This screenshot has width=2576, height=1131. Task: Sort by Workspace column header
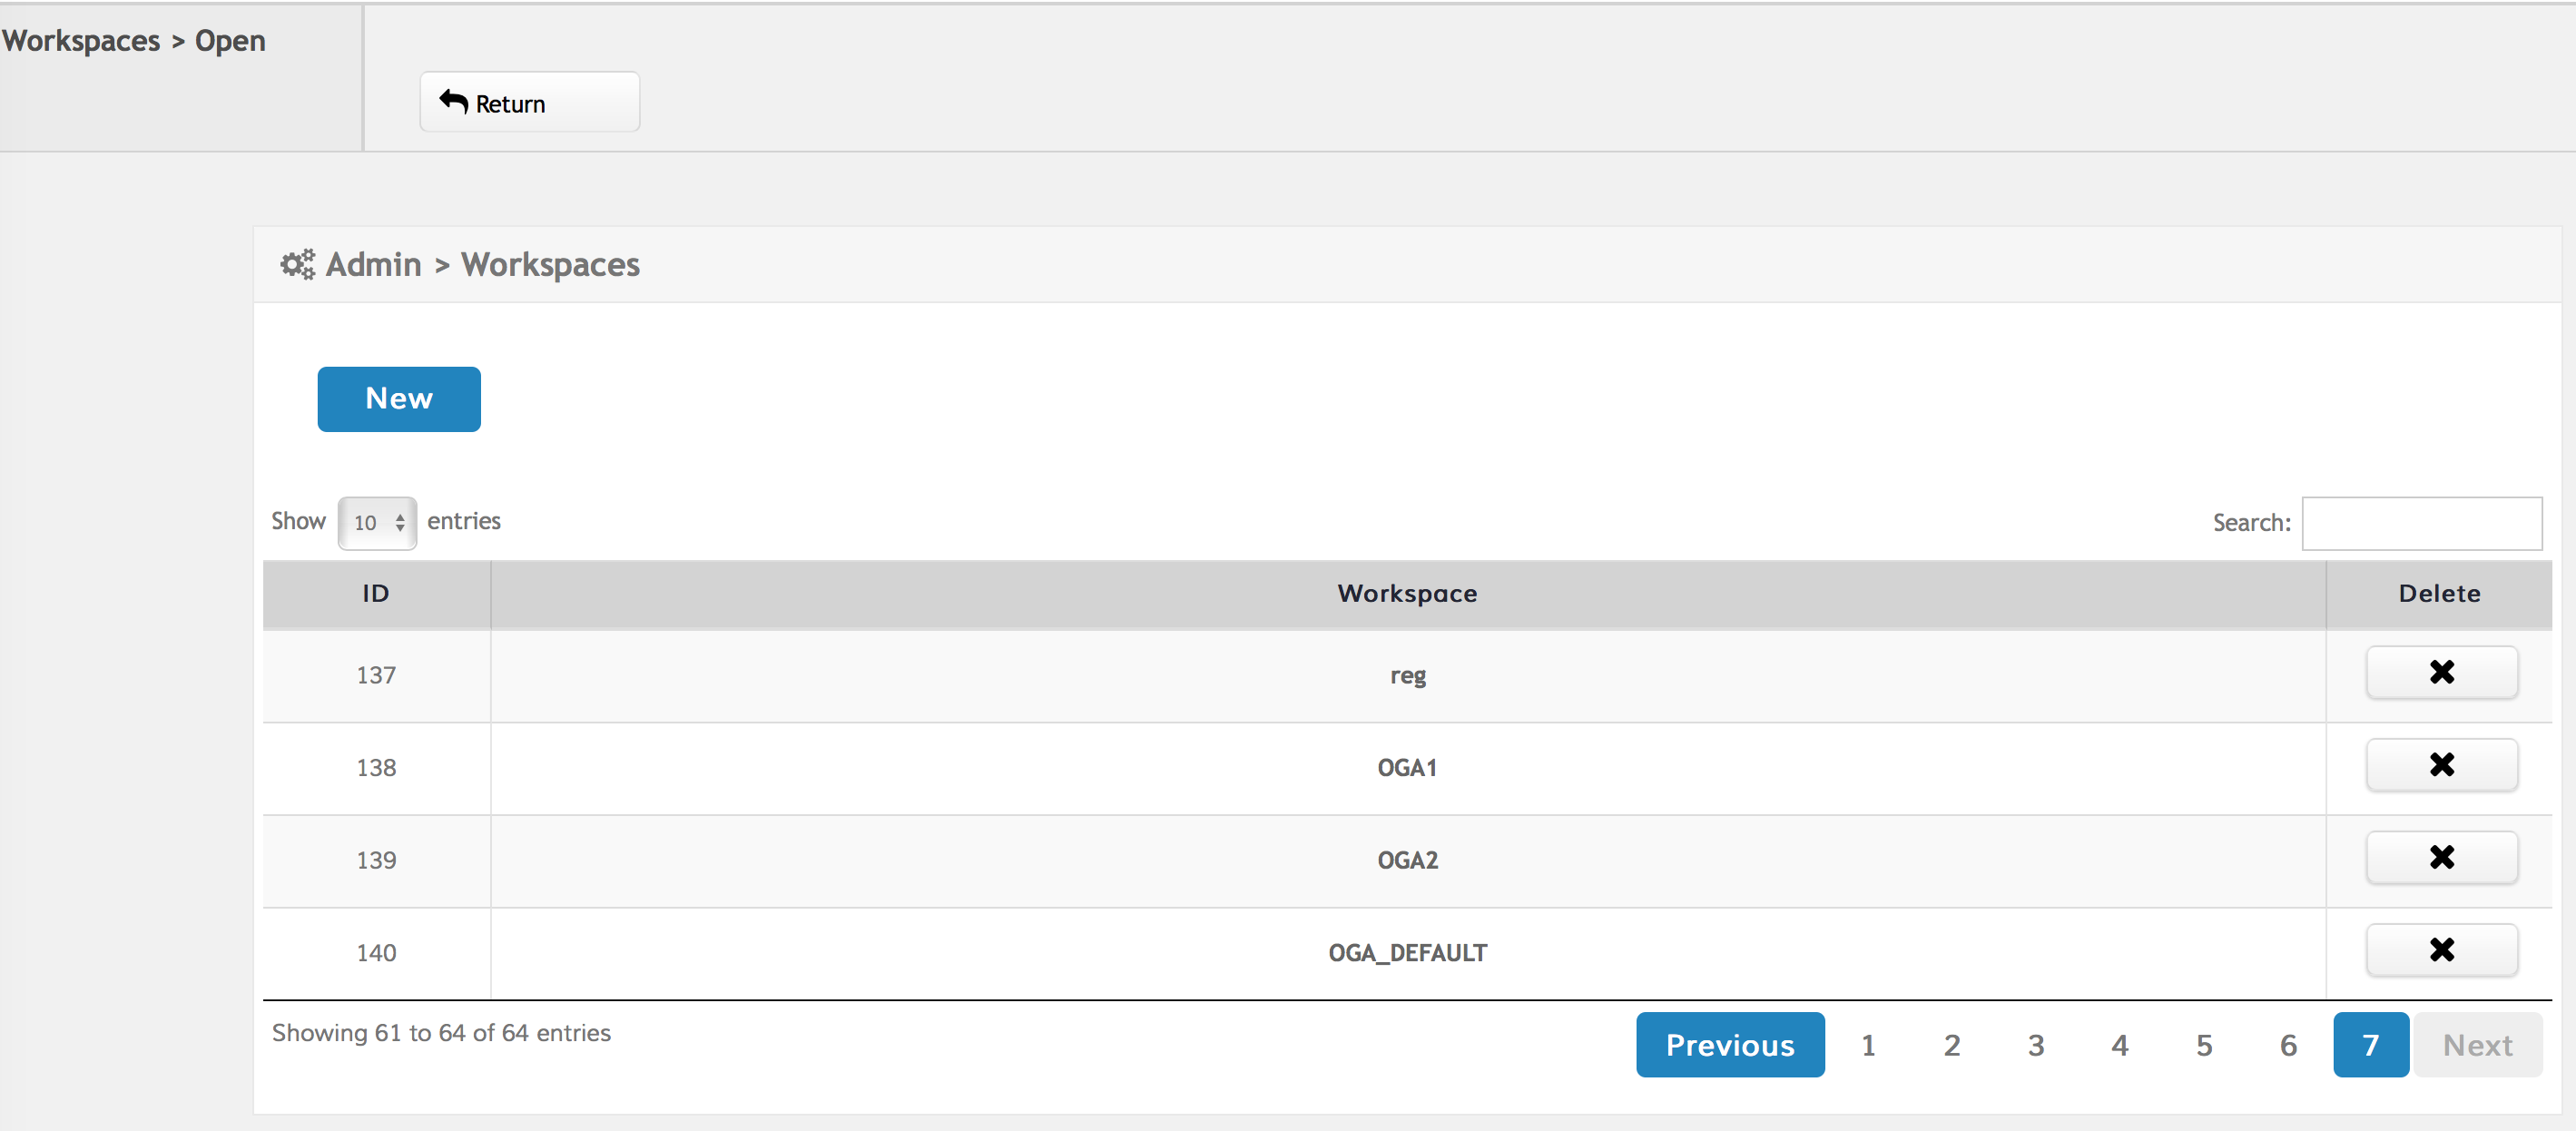click(1407, 594)
